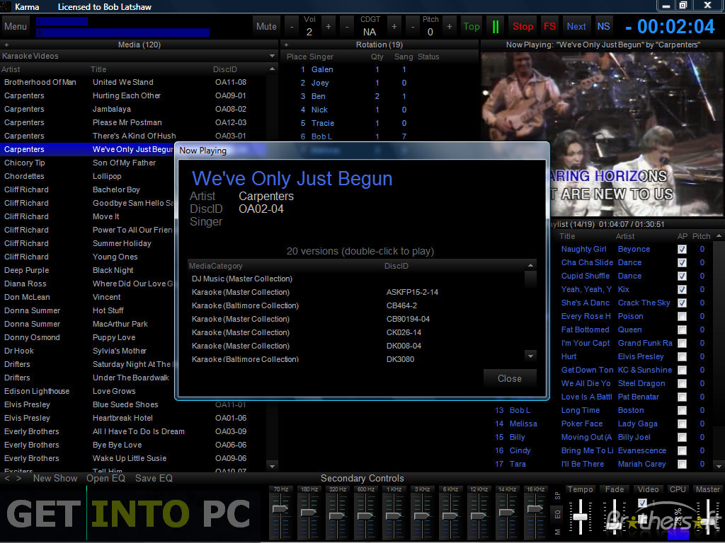
Task: Go to previous page with the left arrow
Action: (x=6, y=479)
